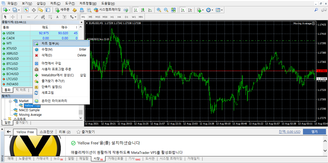Open the 거래내역 terminal tab
Viewport: 328px width, 163px height.
[42, 158]
